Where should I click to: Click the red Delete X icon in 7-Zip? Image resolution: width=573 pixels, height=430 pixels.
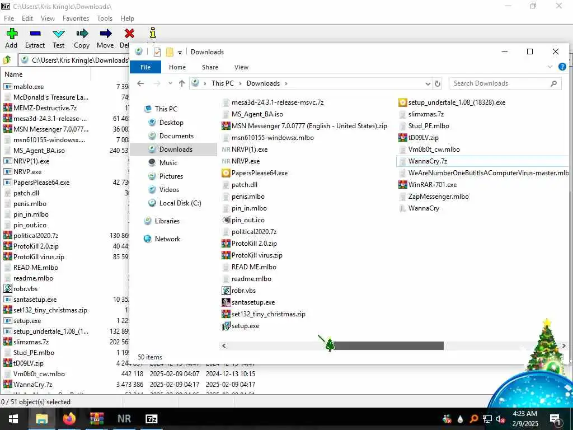coord(129,34)
